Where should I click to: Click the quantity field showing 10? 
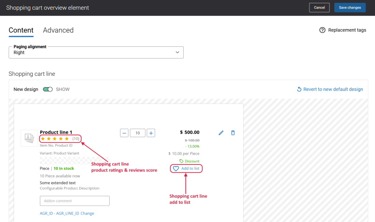coord(137,133)
